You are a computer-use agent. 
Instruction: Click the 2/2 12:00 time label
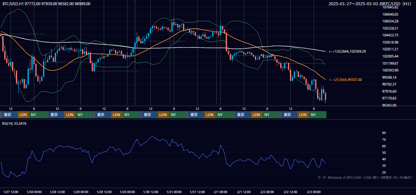tap(291, 192)
